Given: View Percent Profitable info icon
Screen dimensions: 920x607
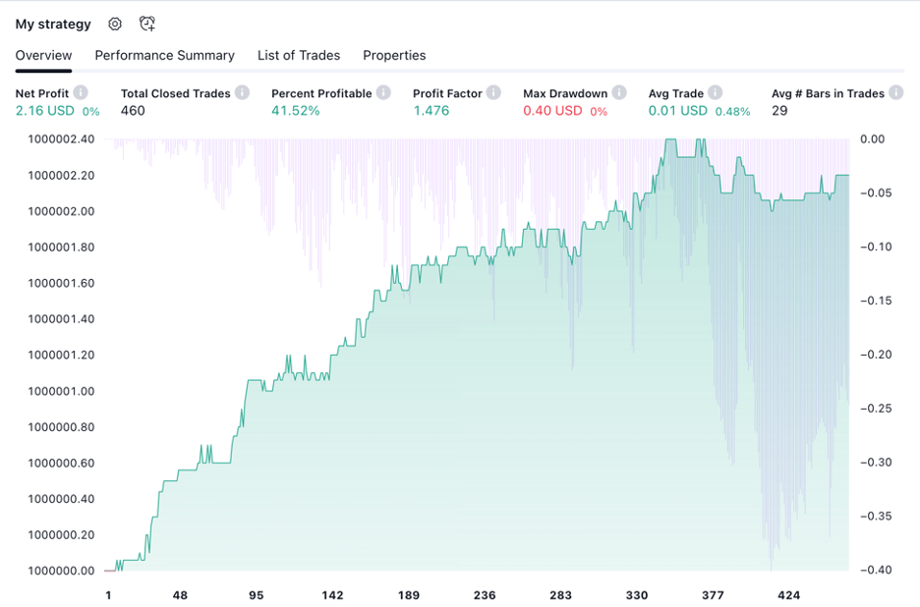Looking at the screenshot, I should pyautogui.click(x=383, y=92).
